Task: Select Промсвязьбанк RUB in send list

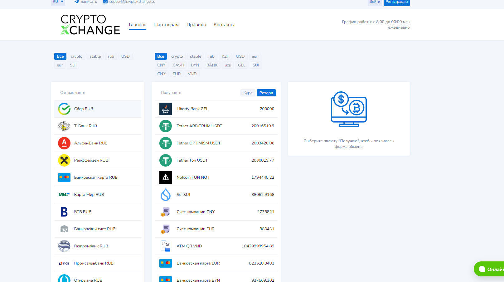Action: pyautogui.click(x=98, y=263)
